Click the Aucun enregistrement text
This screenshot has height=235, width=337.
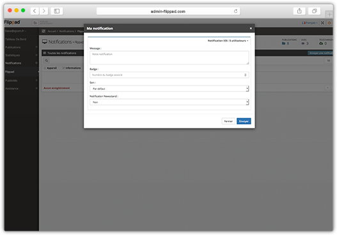(57, 88)
